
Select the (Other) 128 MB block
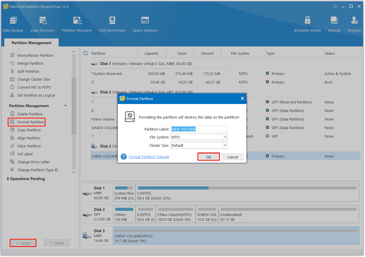pyautogui.click(x=124, y=214)
